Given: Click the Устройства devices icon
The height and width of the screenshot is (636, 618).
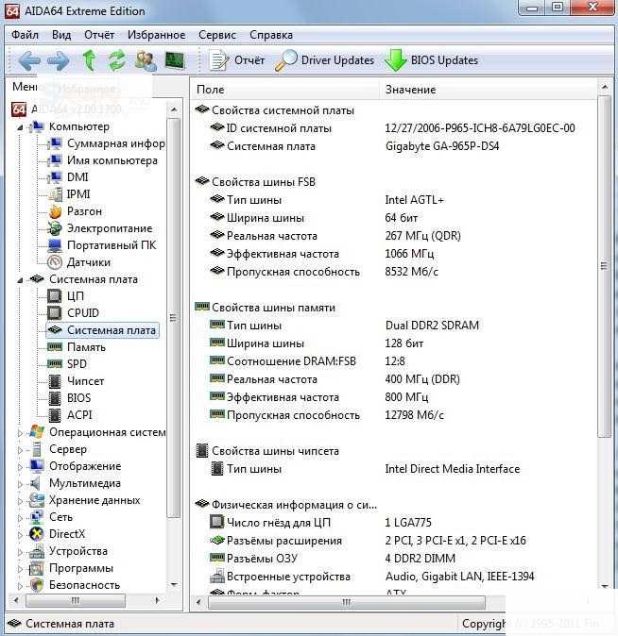Looking at the screenshot, I should [37, 552].
